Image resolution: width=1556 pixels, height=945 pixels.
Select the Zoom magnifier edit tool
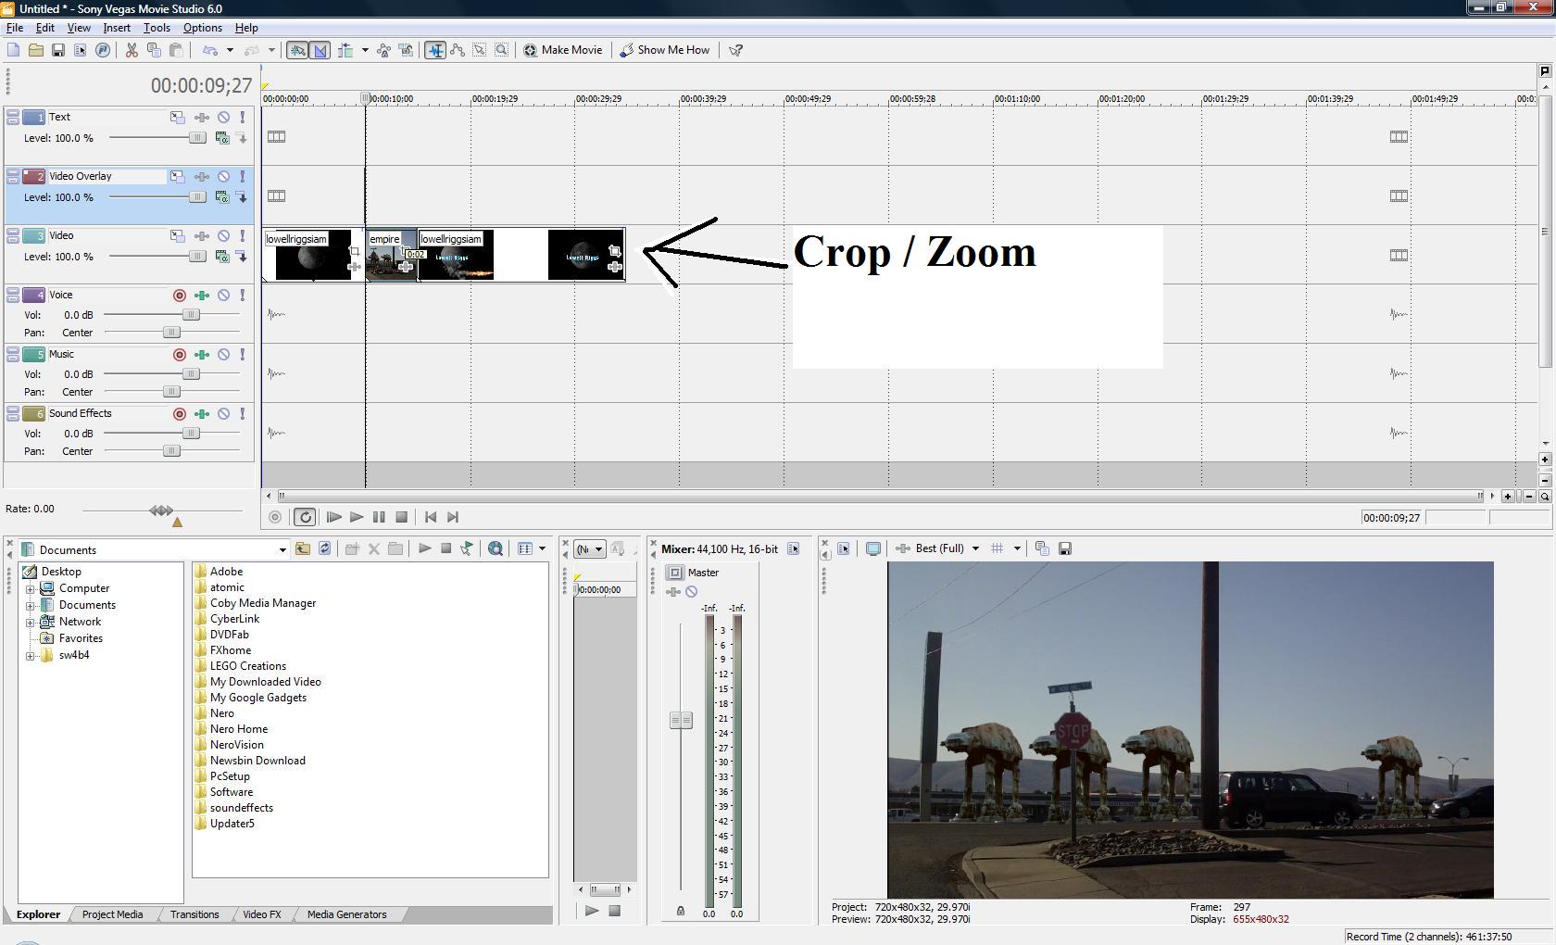click(x=501, y=50)
